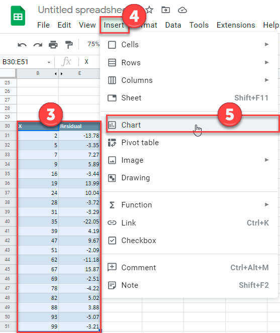Click cell with value -22.05
Viewport: 280px width, 333px height.
pyautogui.click(x=79, y=221)
